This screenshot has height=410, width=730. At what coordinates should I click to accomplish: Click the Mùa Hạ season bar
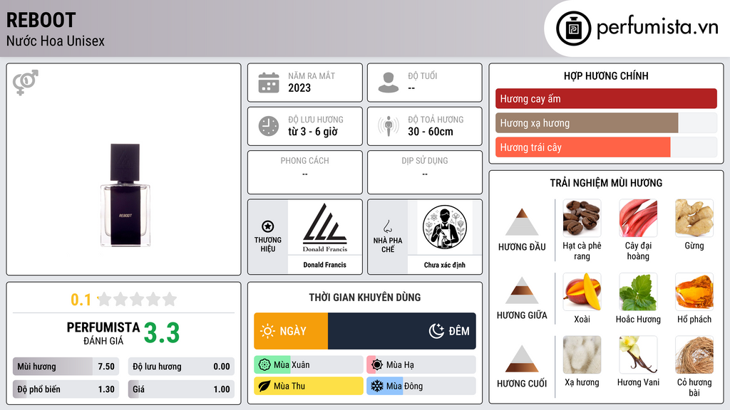point(421,365)
